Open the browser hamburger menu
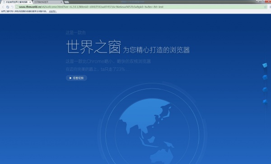 click(270, 7)
